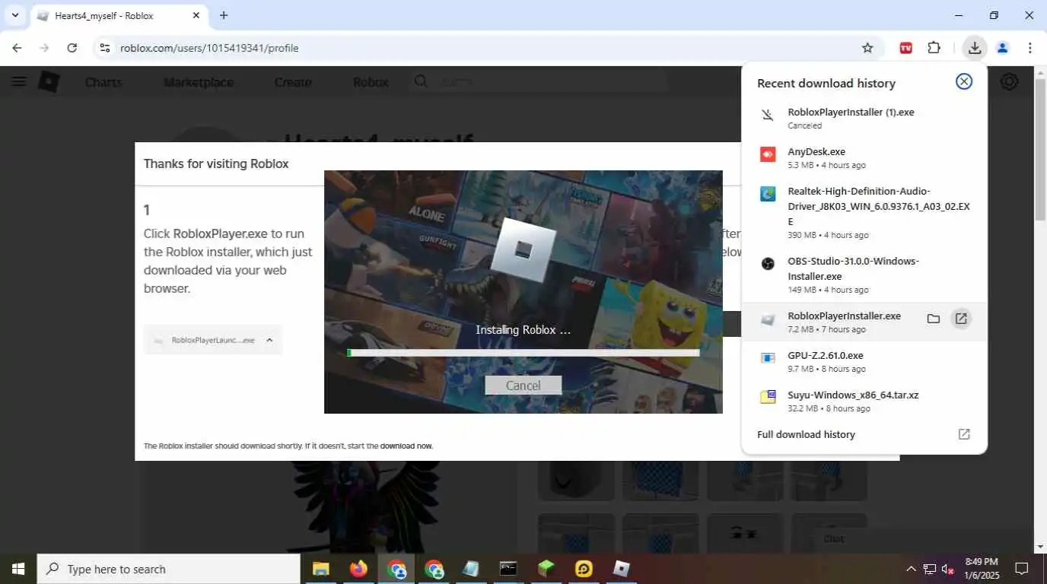Click the Installing Roblox progress bar

pos(523,353)
